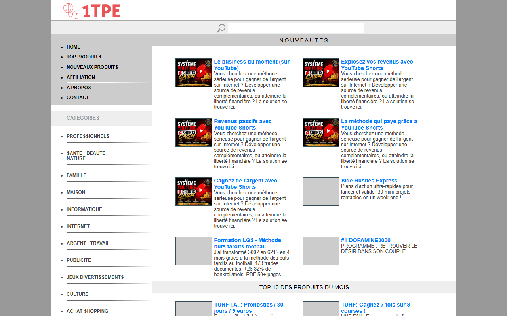Select the AFFILIATION menu item

81,77
